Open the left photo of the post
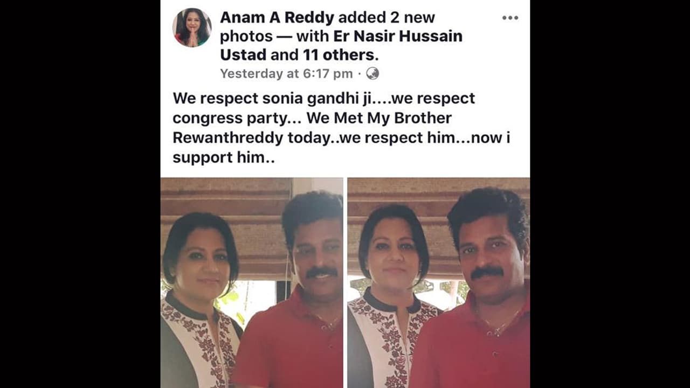This screenshot has height=388, width=690. (x=252, y=283)
